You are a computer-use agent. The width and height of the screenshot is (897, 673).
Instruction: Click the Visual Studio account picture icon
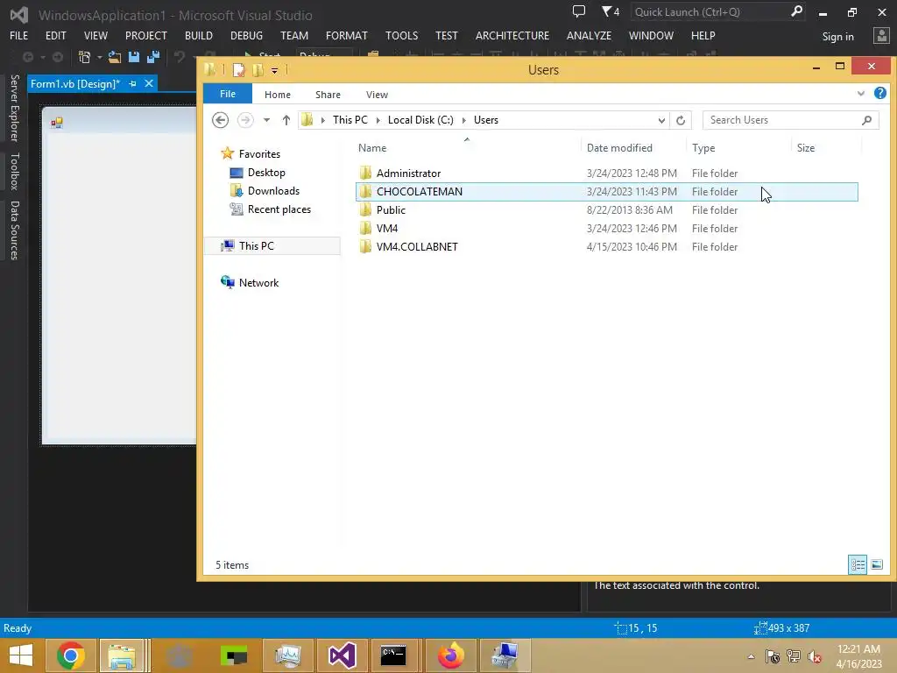pos(881,36)
